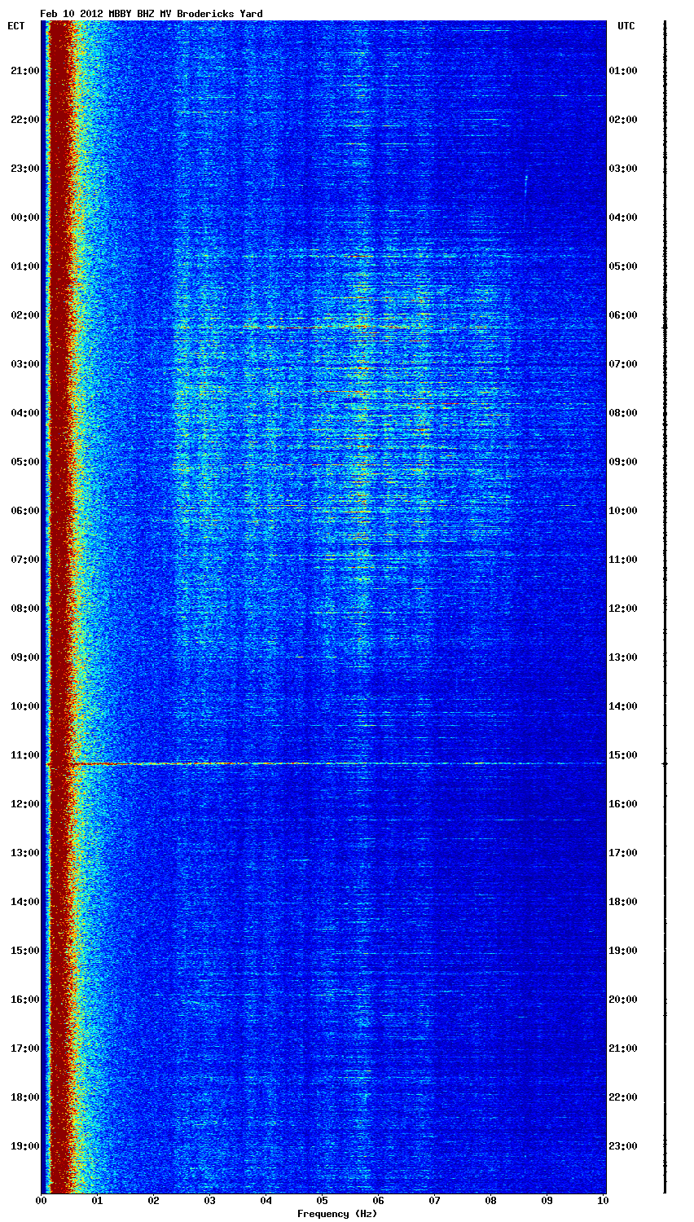
Task: Pick the UTC axis label '19:00'
Action: [623, 951]
